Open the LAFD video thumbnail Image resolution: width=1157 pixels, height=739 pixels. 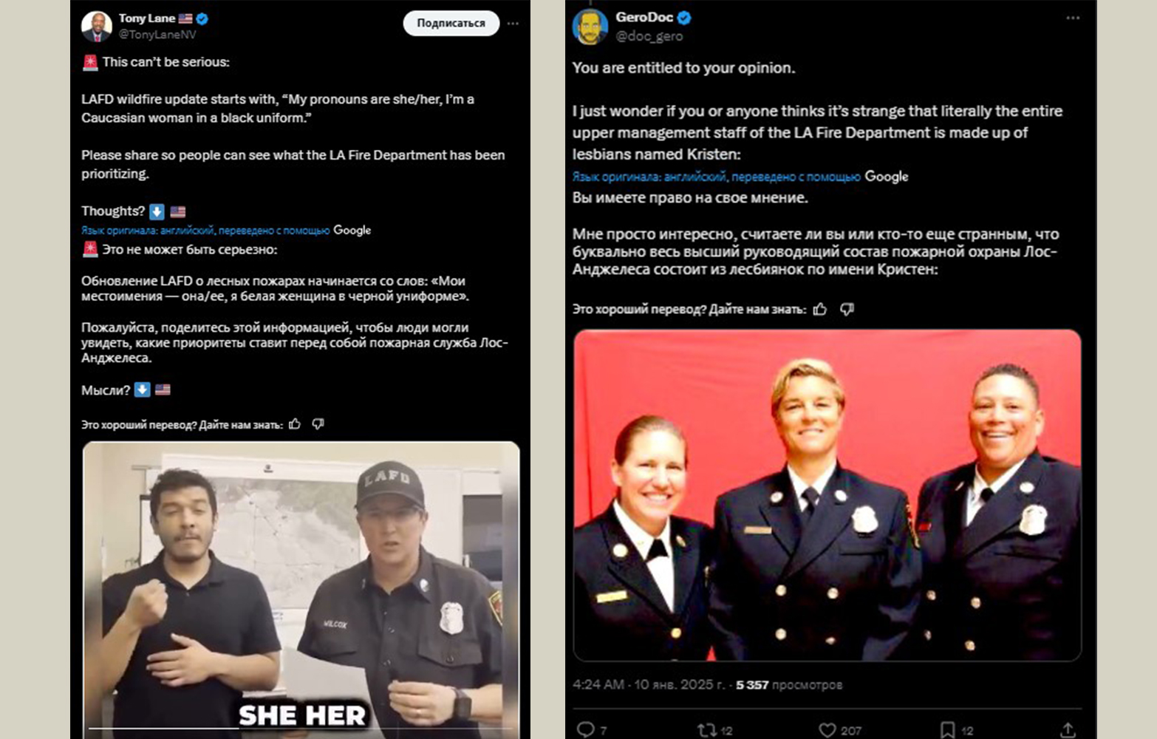(301, 590)
